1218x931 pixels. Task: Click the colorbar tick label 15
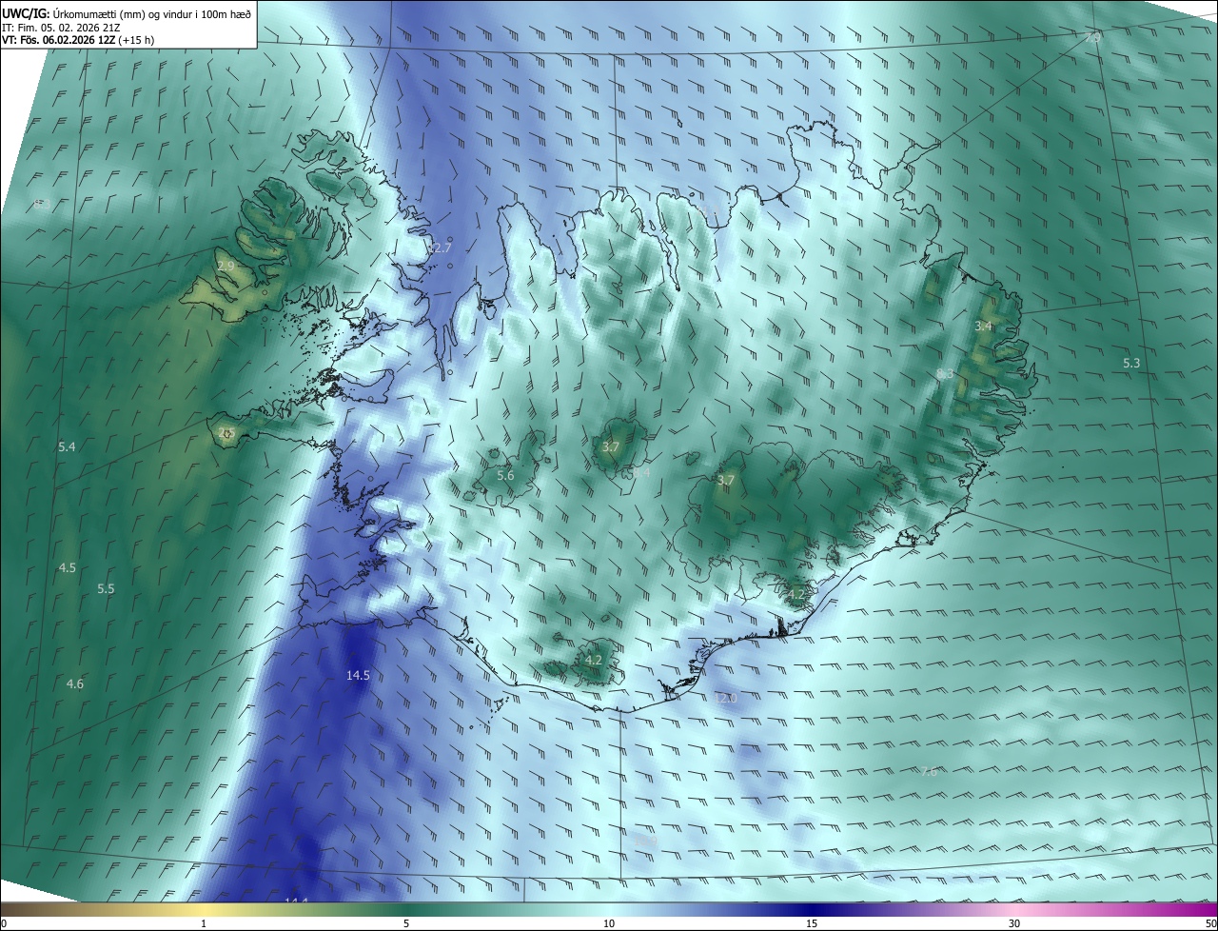click(812, 923)
